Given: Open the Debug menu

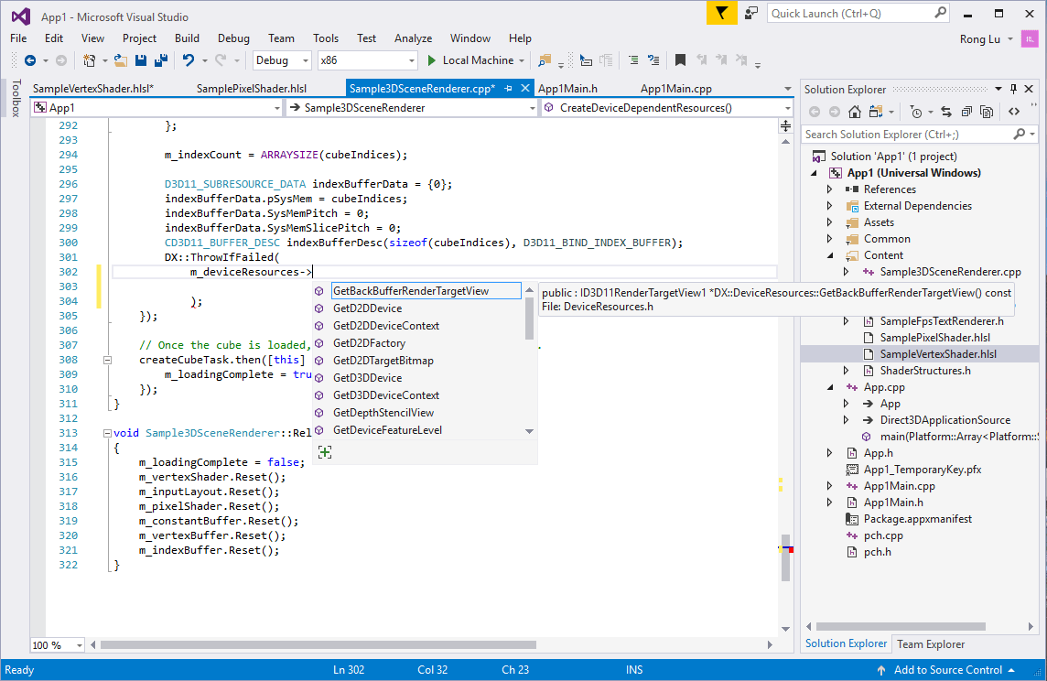Looking at the screenshot, I should click(x=233, y=38).
